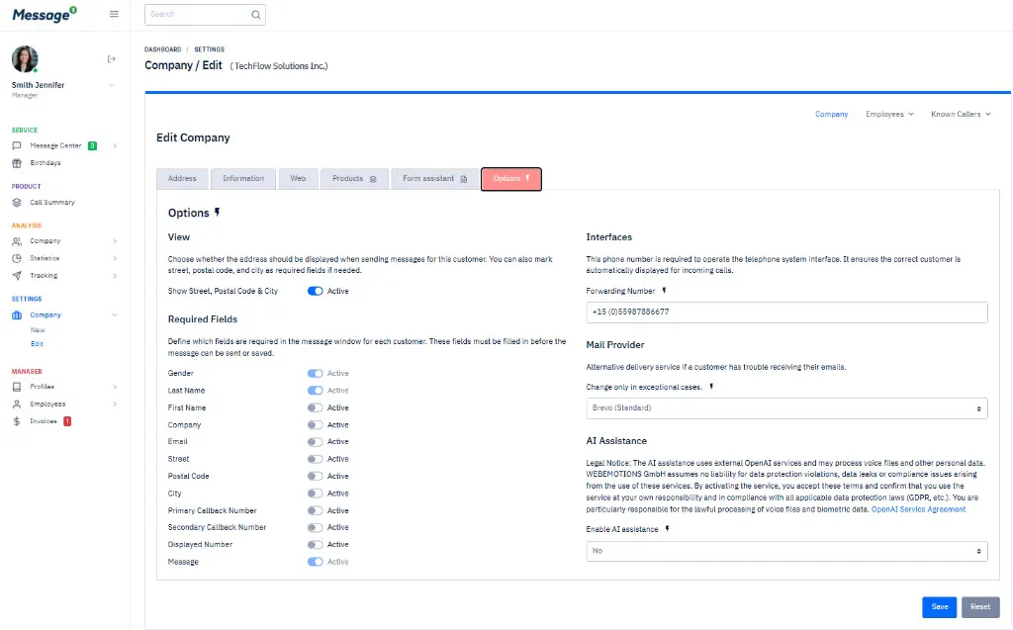The width and height of the screenshot is (1013, 630).
Task: Click the search magnifier icon
Action: coord(256,15)
